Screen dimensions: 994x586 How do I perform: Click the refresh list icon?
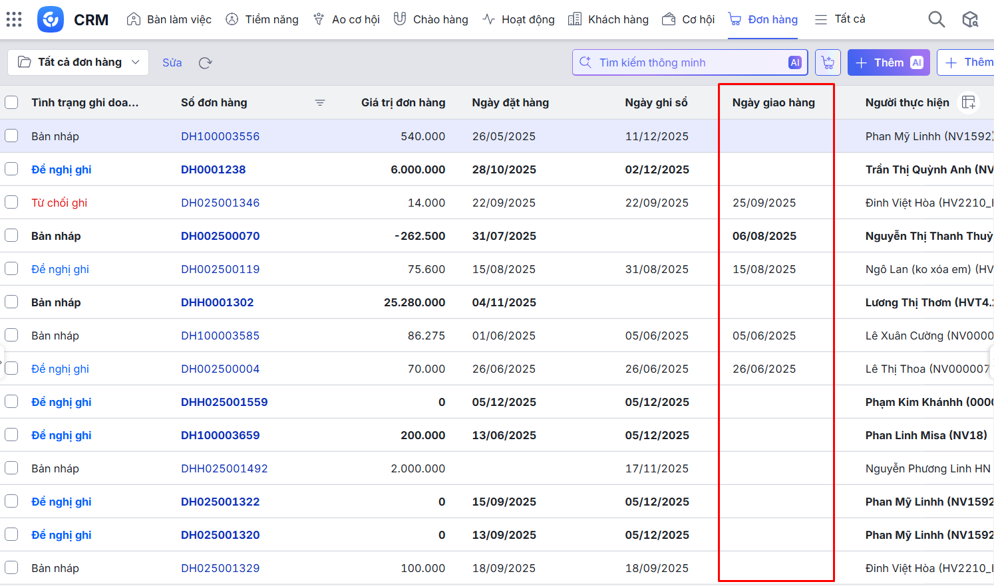(205, 63)
